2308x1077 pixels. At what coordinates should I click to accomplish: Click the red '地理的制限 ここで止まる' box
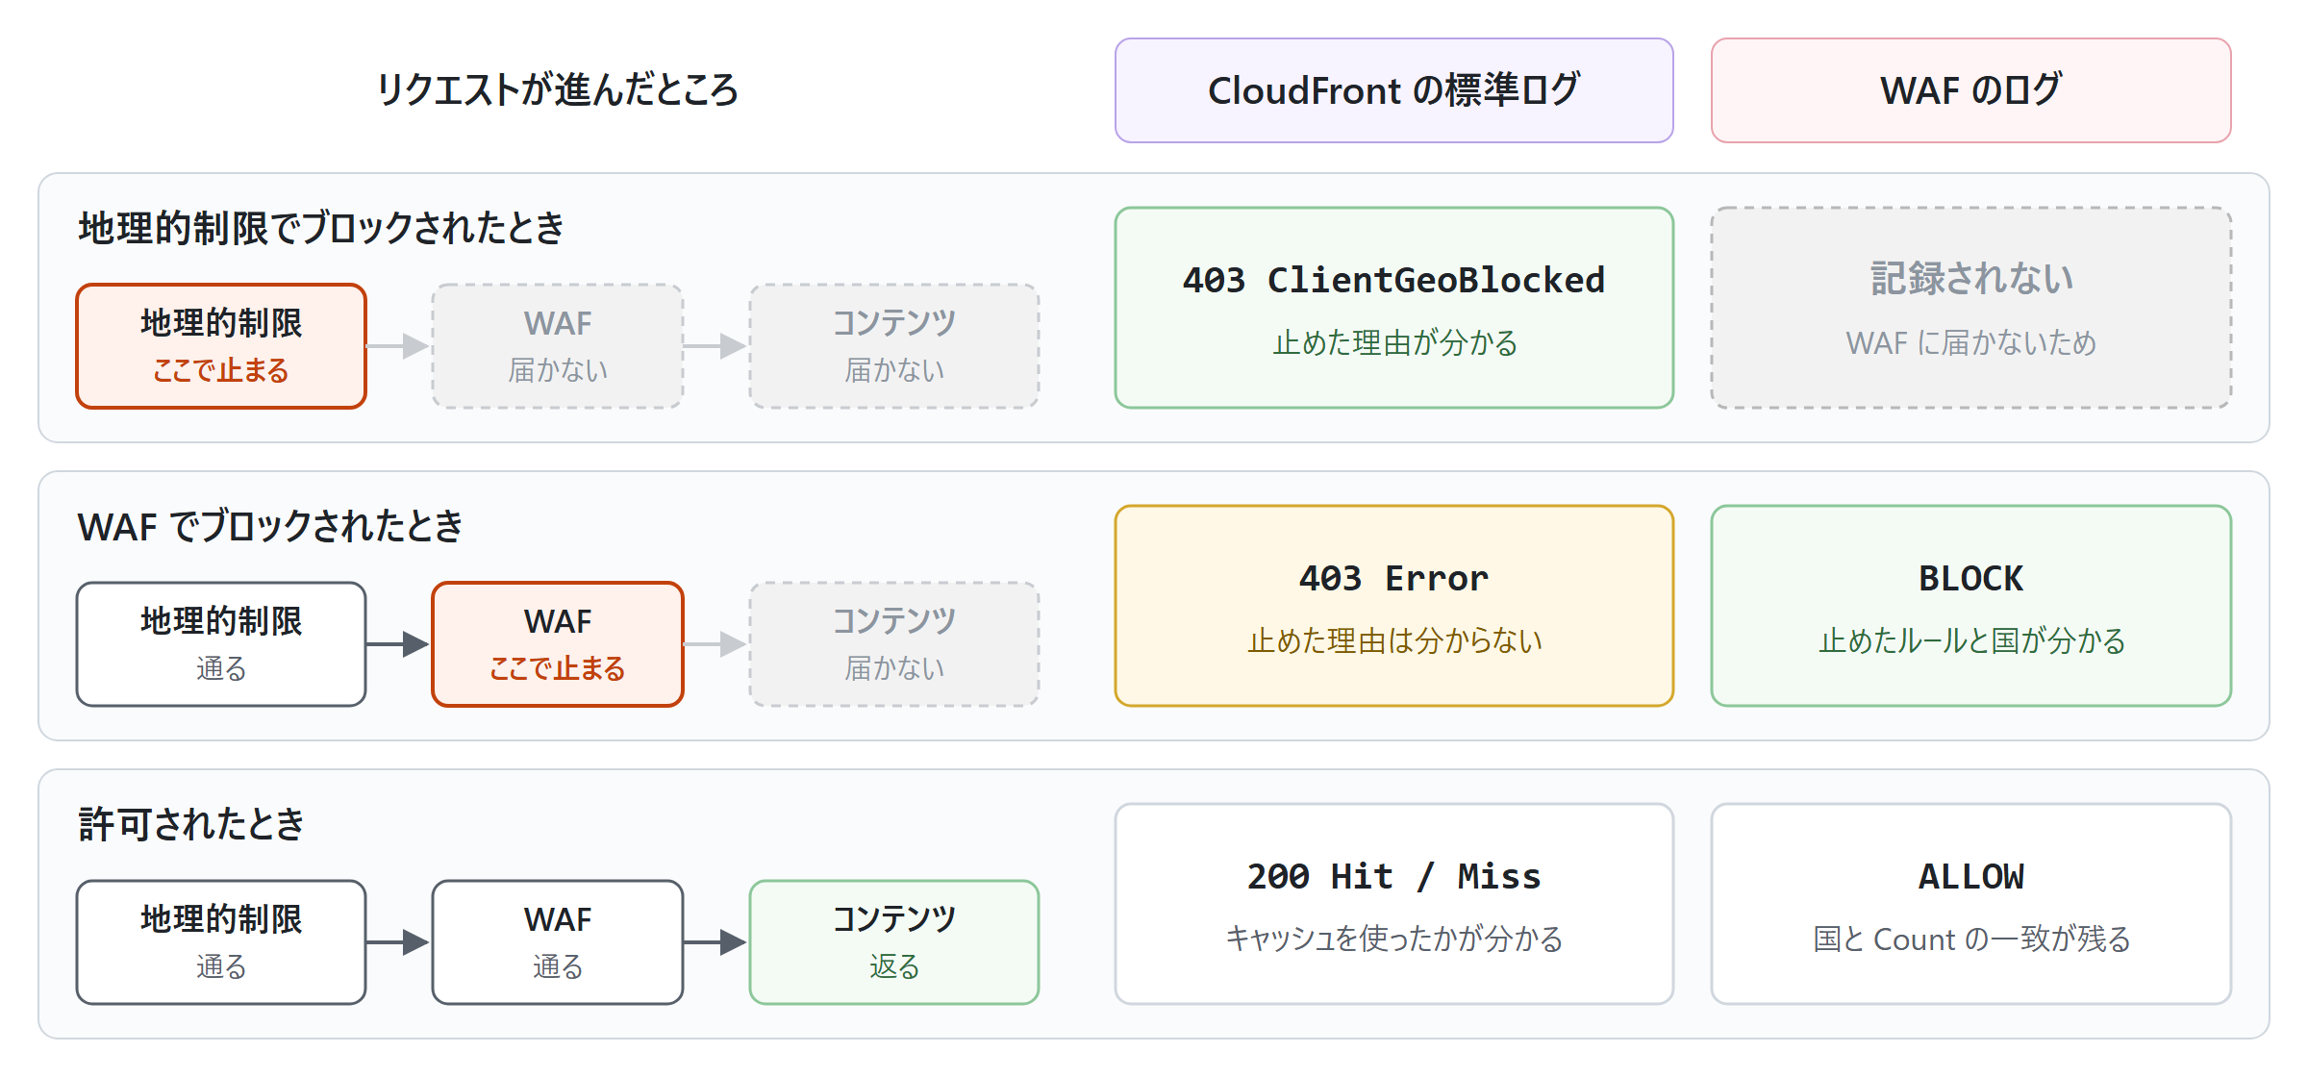[221, 346]
